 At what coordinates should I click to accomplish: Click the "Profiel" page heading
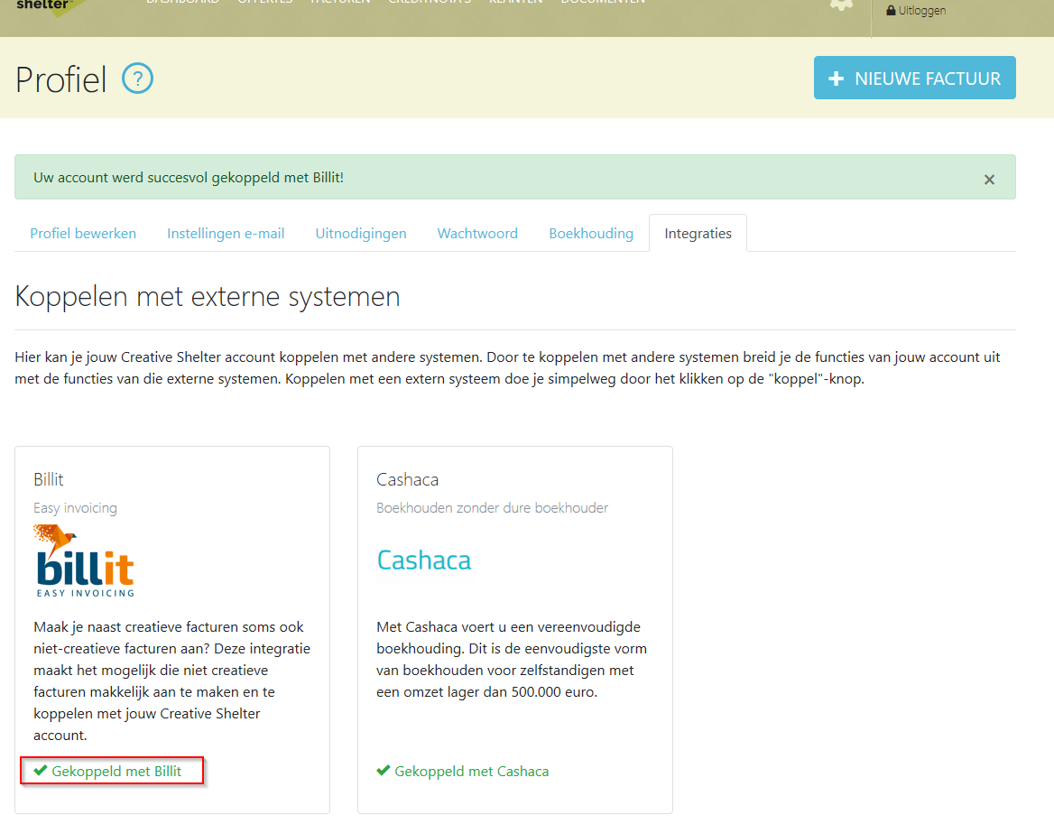pyautogui.click(x=61, y=79)
